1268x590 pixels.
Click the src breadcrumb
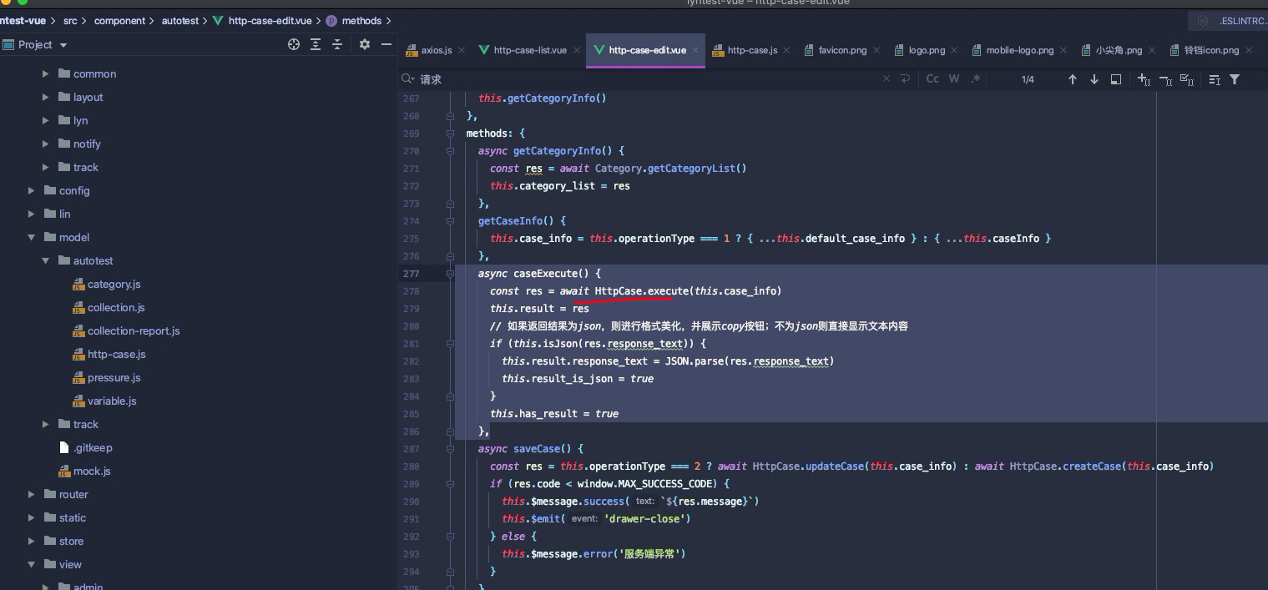click(x=70, y=21)
